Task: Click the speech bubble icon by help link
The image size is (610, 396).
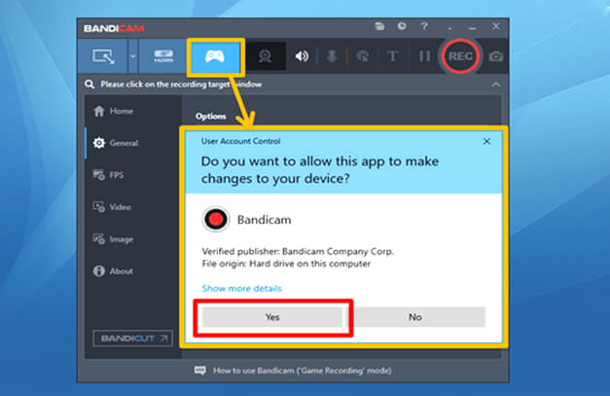Action: pyautogui.click(x=200, y=370)
